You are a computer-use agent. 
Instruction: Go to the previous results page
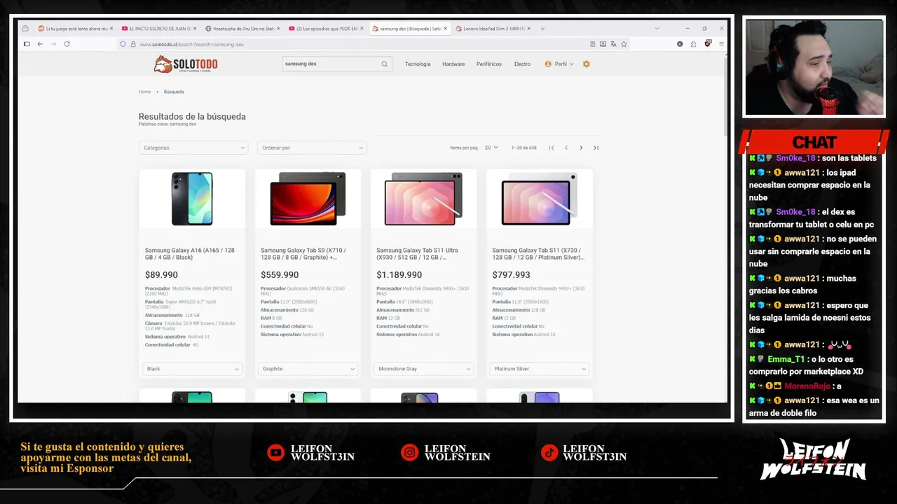(x=566, y=148)
